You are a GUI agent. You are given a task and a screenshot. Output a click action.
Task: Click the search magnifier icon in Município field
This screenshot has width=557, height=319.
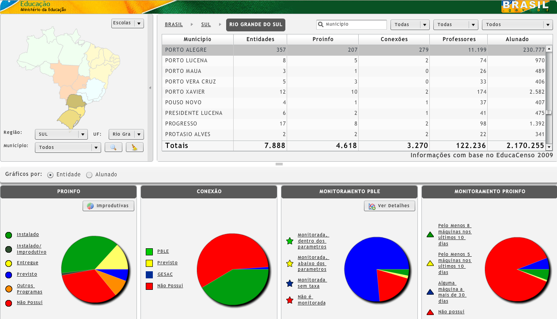click(x=321, y=25)
